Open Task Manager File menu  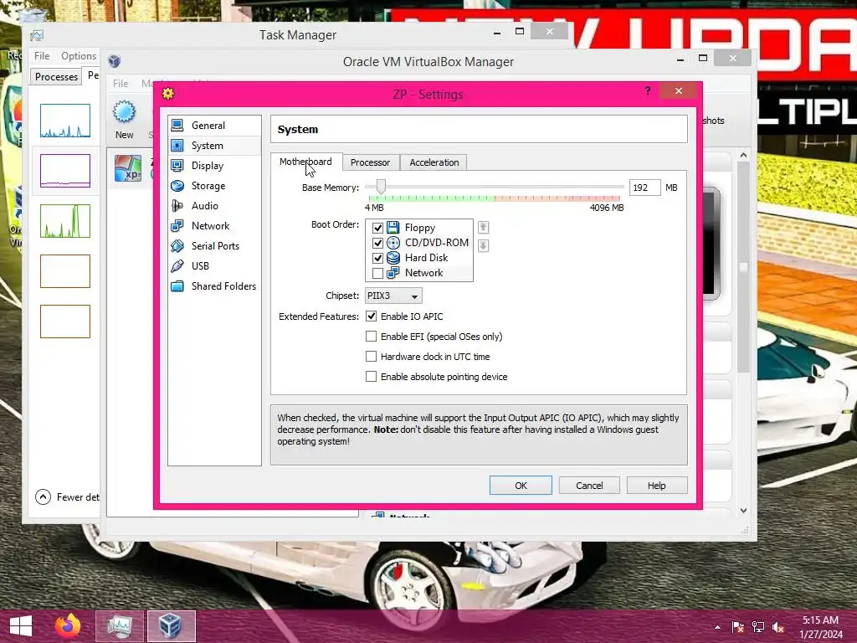click(x=42, y=56)
